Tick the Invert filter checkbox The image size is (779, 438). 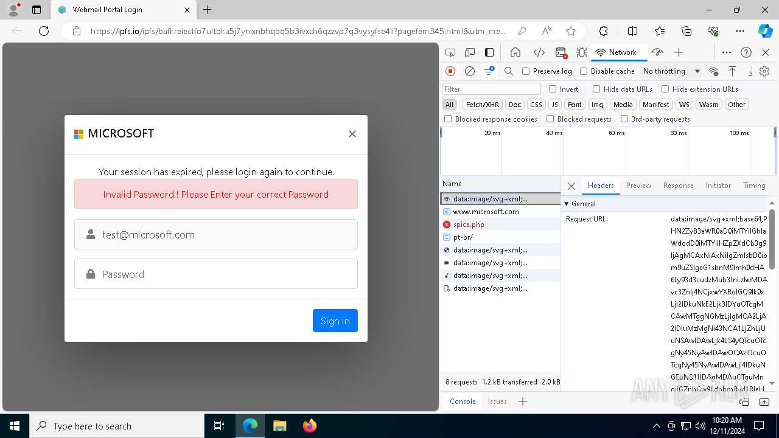[x=553, y=89]
